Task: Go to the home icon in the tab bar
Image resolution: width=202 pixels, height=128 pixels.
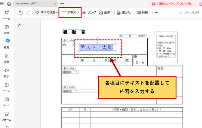Action: click(x=9, y=4)
